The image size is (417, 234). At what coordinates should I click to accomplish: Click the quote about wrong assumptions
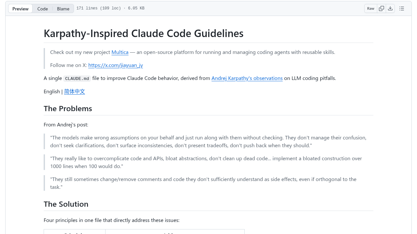[208, 141]
